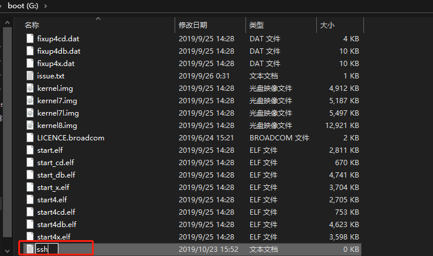Click the 光盘映像文件 type of kernel7.img
The width and height of the screenshot is (433, 256).
[x=271, y=101]
